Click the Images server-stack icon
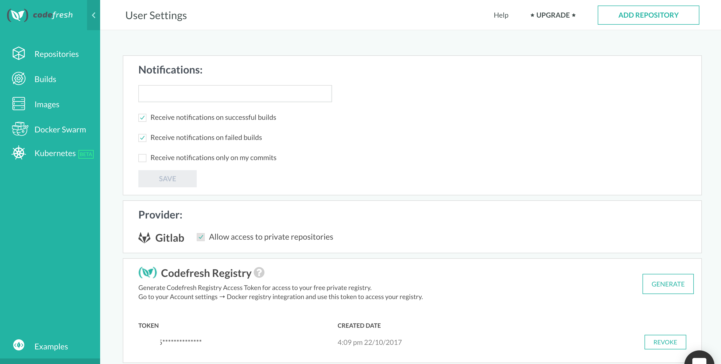 [x=18, y=104]
